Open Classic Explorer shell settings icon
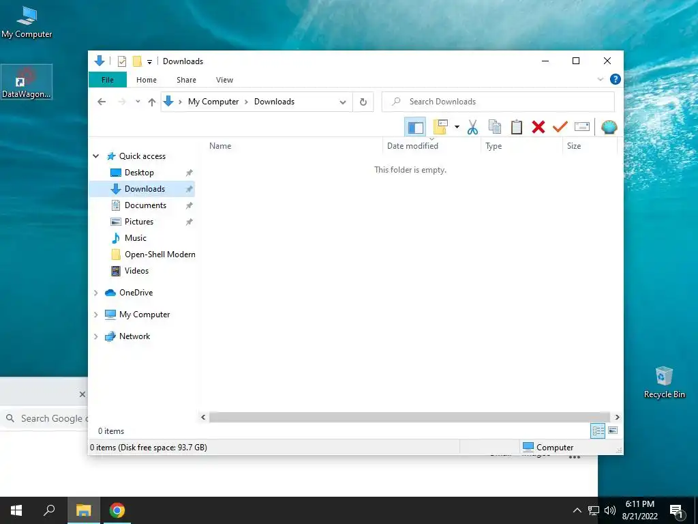 click(x=609, y=128)
